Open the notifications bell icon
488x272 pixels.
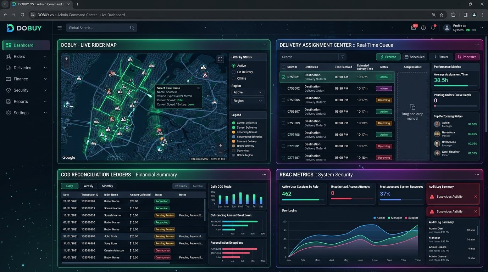[x=433, y=28]
